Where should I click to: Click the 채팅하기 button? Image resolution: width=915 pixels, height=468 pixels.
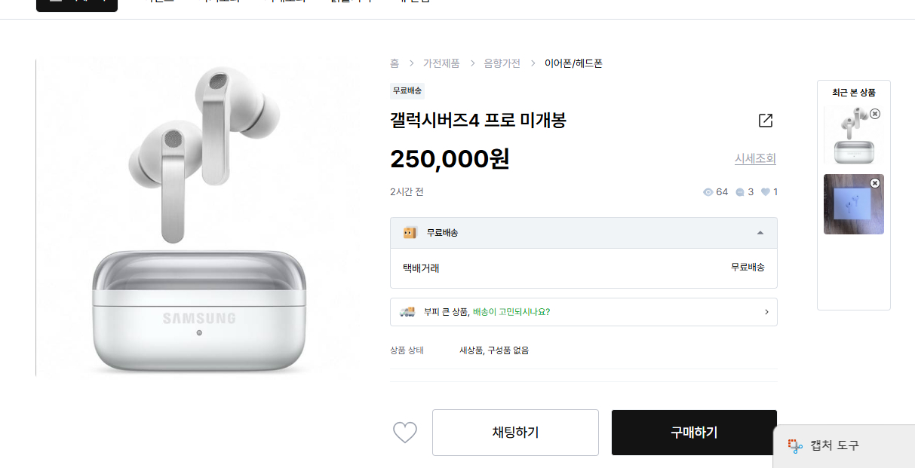515,433
